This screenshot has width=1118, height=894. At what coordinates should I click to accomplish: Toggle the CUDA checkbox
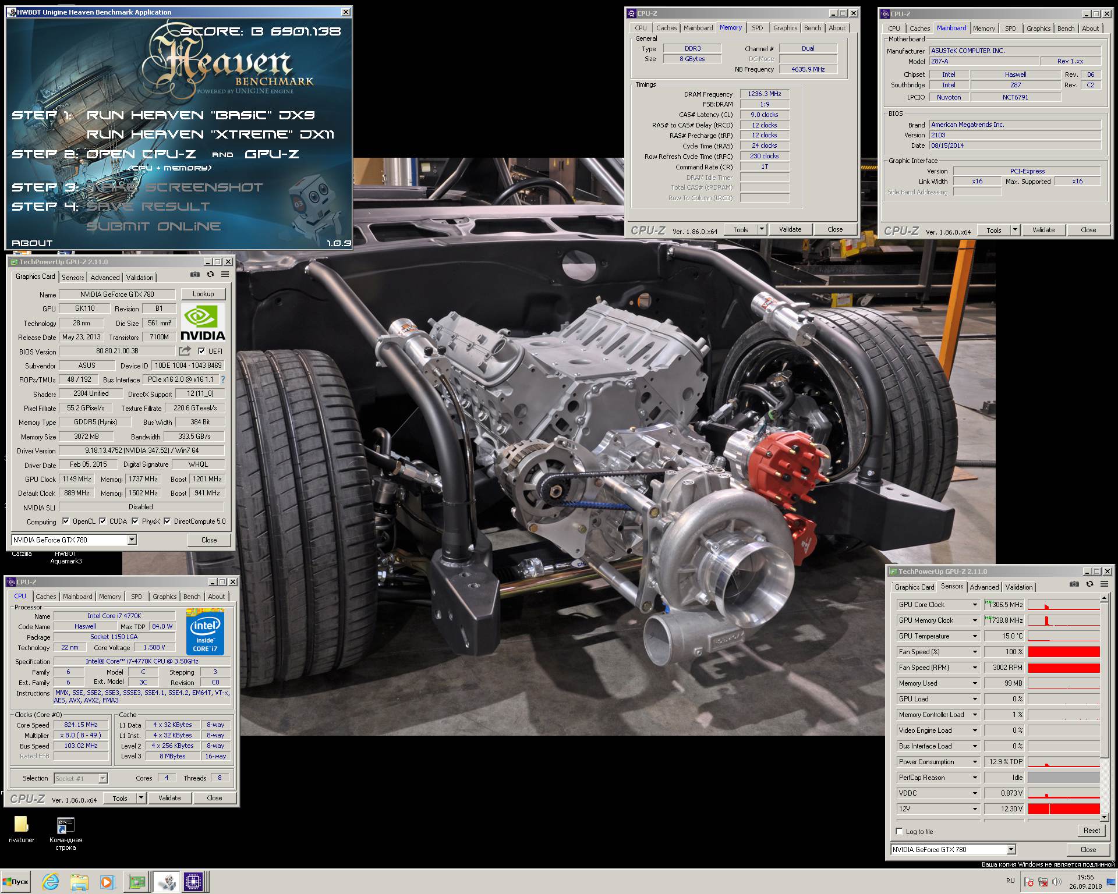[102, 521]
